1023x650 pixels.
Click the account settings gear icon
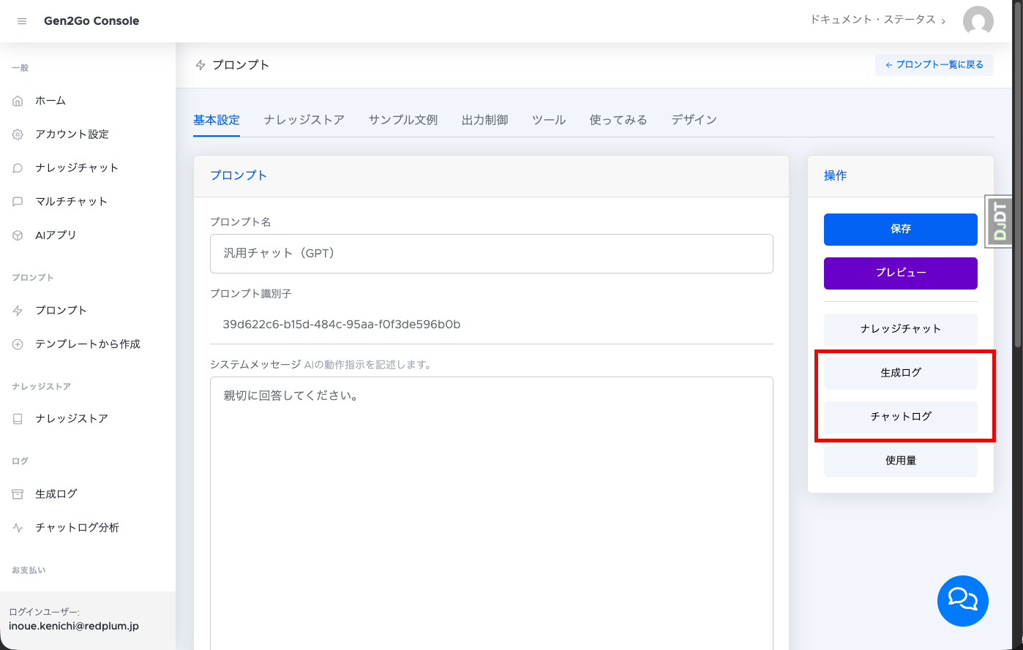coord(18,135)
